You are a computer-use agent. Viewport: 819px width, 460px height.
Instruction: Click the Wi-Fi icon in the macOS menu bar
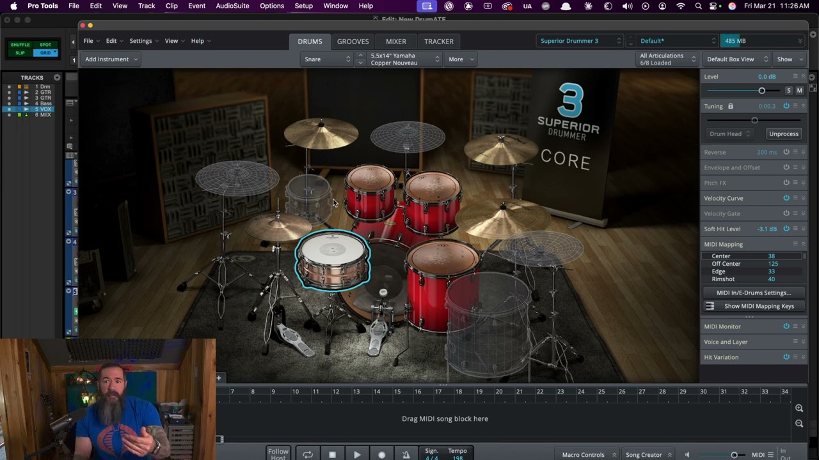click(x=681, y=6)
